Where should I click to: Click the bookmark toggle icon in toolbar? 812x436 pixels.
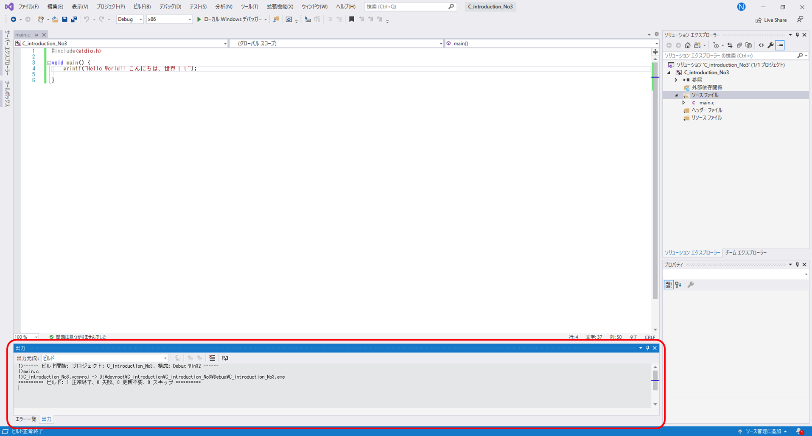[351, 19]
